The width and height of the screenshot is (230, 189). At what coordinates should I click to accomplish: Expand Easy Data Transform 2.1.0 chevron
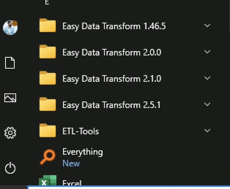pos(207,78)
